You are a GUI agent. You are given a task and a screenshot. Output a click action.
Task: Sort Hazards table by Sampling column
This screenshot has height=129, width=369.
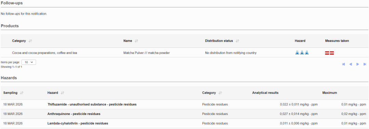(22, 93)
